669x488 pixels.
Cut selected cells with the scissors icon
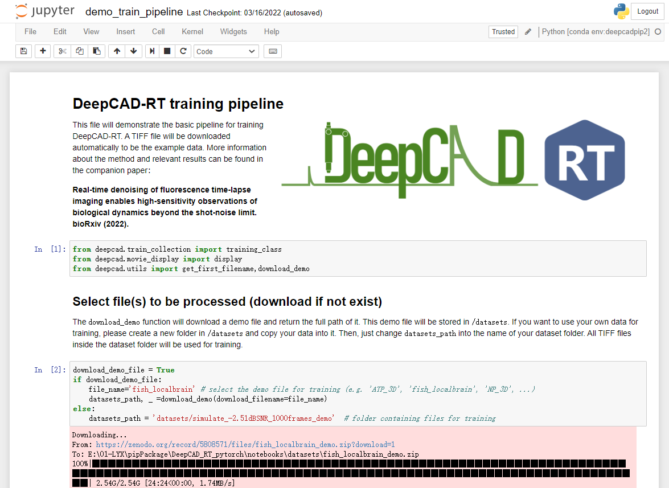pyautogui.click(x=63, y=51)
